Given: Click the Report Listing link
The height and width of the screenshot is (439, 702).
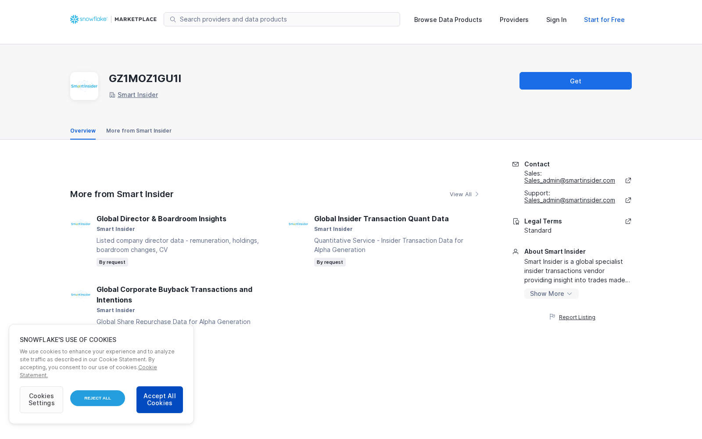Looking at the screenshot, I should pyautogui.click(x=577, y=317).
